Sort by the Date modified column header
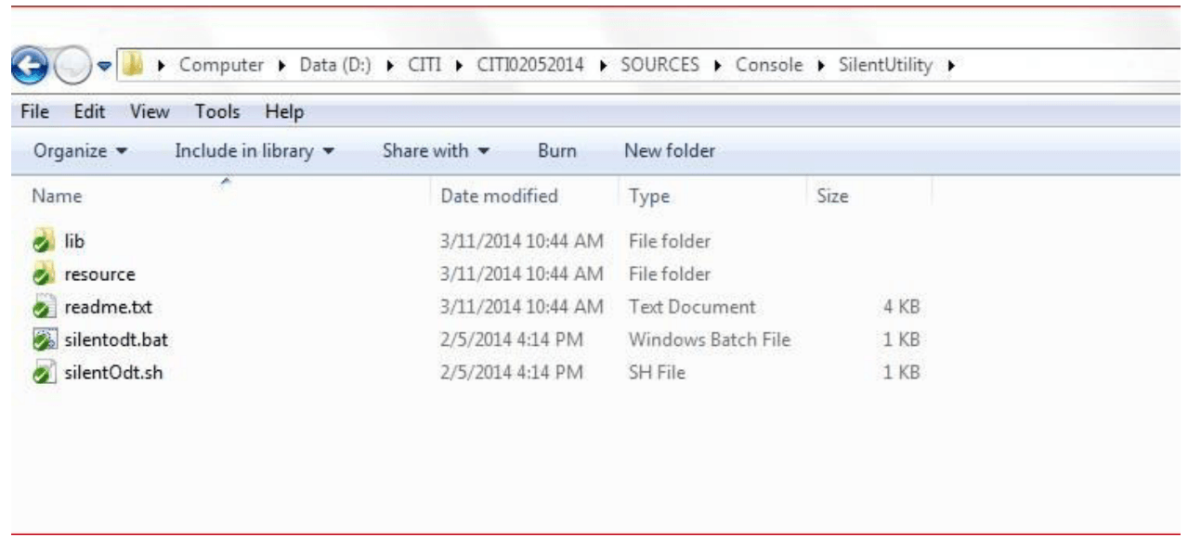This screenshot has width=1188, height=537. tap(500, 196)
